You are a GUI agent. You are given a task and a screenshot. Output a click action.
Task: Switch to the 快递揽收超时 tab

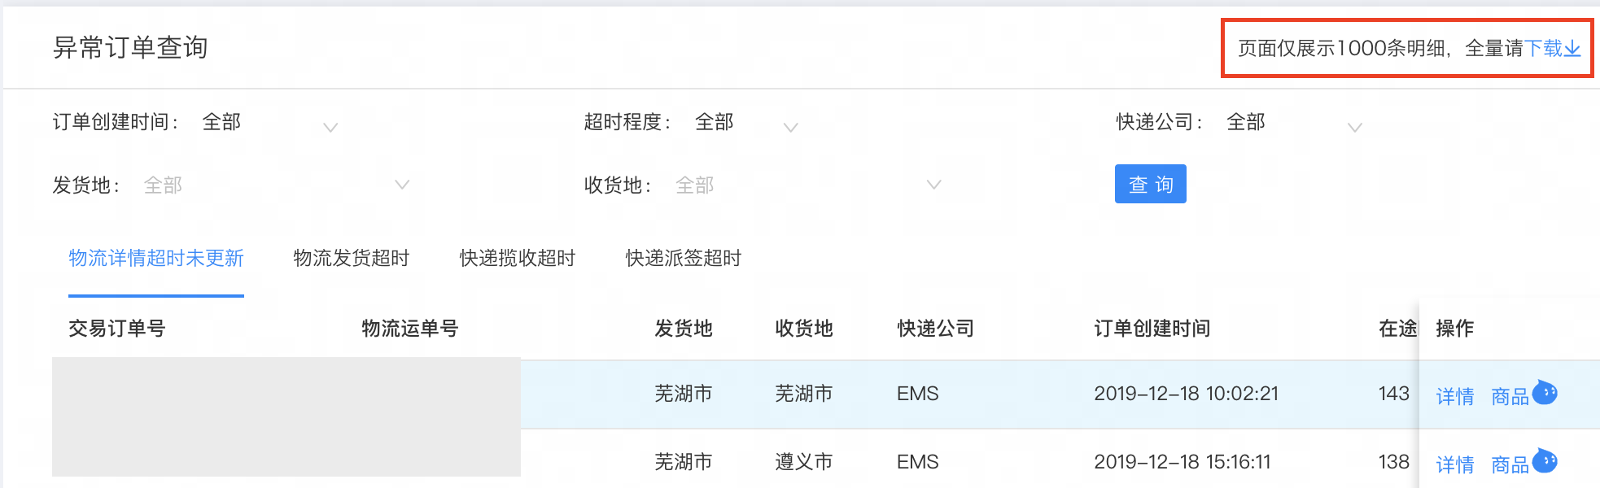click(517, 259)
